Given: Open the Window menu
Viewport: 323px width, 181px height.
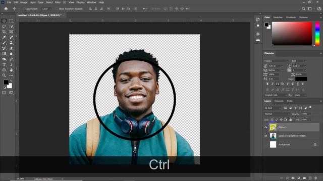Looking at the screenshot, I should coord(91,2).
